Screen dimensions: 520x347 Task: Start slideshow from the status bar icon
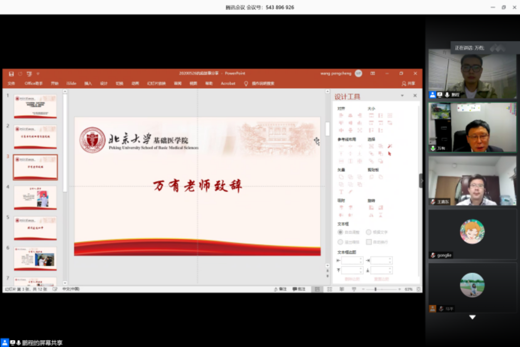pos(354,289)
